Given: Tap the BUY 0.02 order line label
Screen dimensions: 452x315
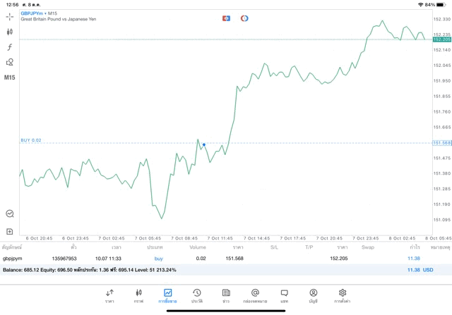Looking at the screenshot, I should tap(31, 140).
